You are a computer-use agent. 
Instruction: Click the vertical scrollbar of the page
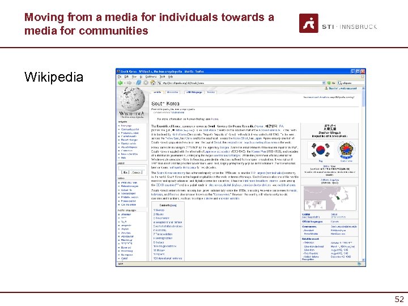[x=363, y=174]
